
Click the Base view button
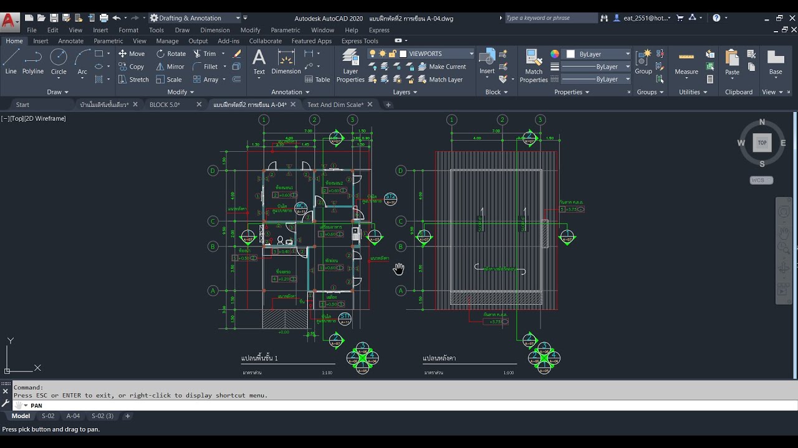click(776, 62)
